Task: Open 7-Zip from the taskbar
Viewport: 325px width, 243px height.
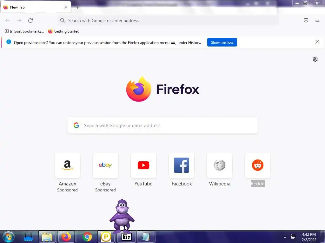Action: pos(126,237)
